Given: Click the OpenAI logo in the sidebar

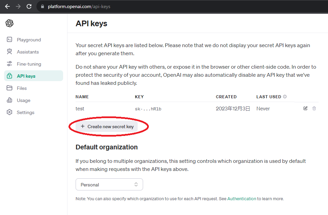Looking at the screenshot, I should point(9,23).
